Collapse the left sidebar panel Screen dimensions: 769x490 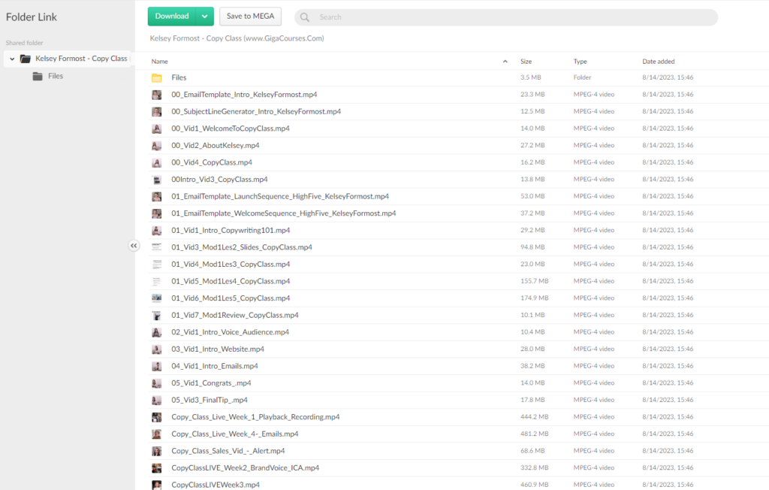click(134, 246)
